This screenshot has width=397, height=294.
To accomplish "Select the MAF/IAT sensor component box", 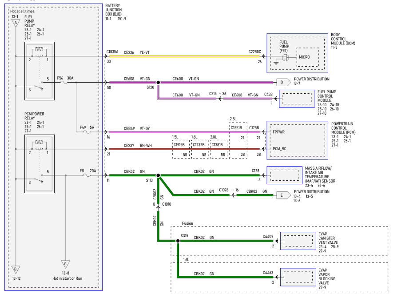I will [x=285, y=175].
